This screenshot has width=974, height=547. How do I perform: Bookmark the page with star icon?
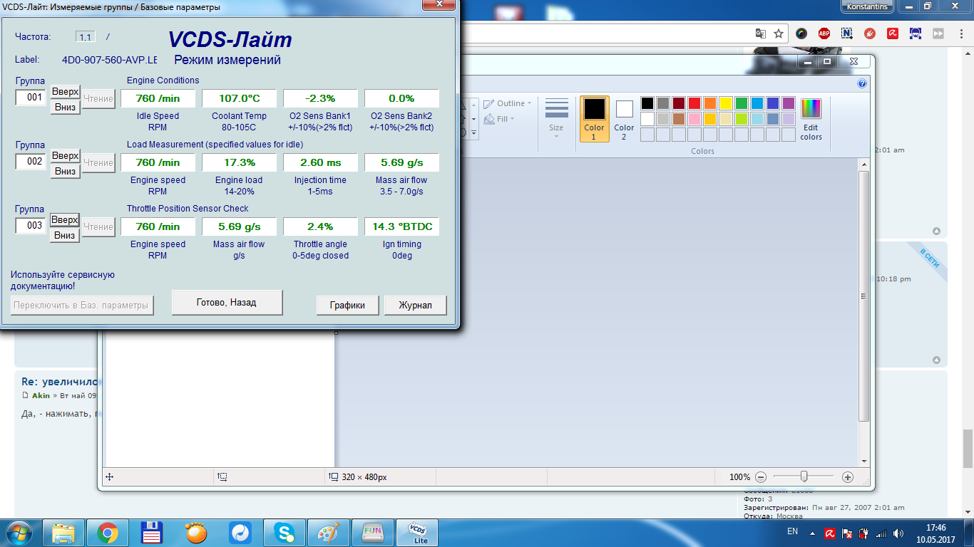pyautogui.click(x=779, y=33)
